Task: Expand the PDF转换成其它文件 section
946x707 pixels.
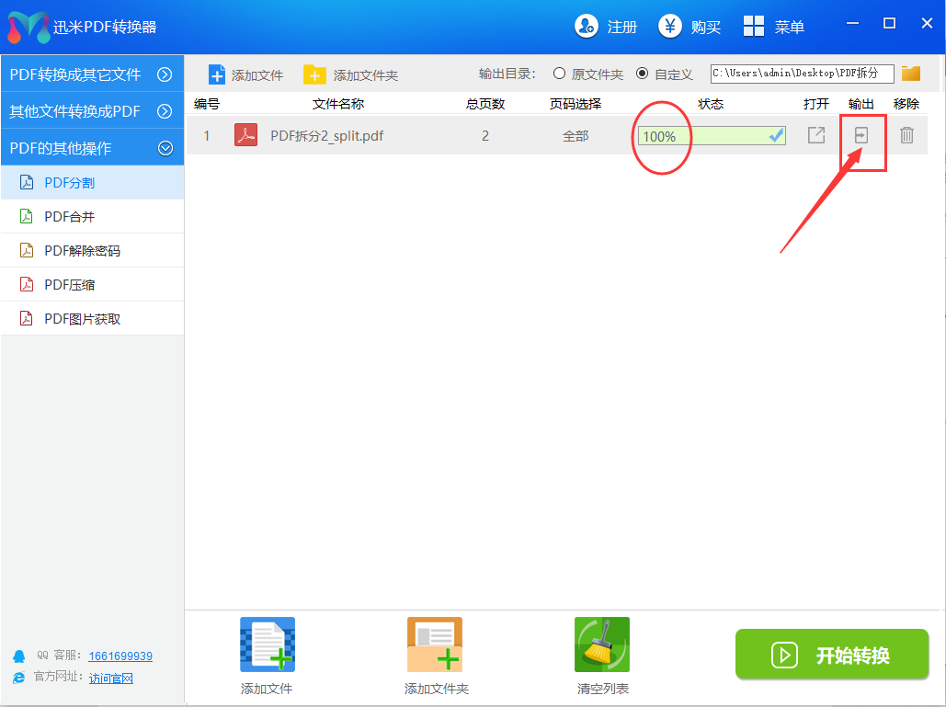Action: [165, 74]
